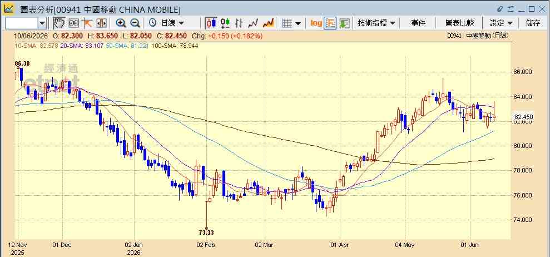The height and width of the screenshot is (257, 550).
Task: Expand the stock code combo box arrow
Action: 42,23
